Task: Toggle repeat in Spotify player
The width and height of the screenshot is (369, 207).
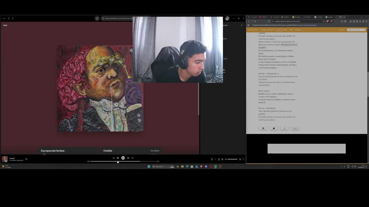Action: [132, 158]
